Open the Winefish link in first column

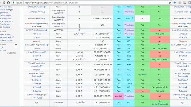37,41
